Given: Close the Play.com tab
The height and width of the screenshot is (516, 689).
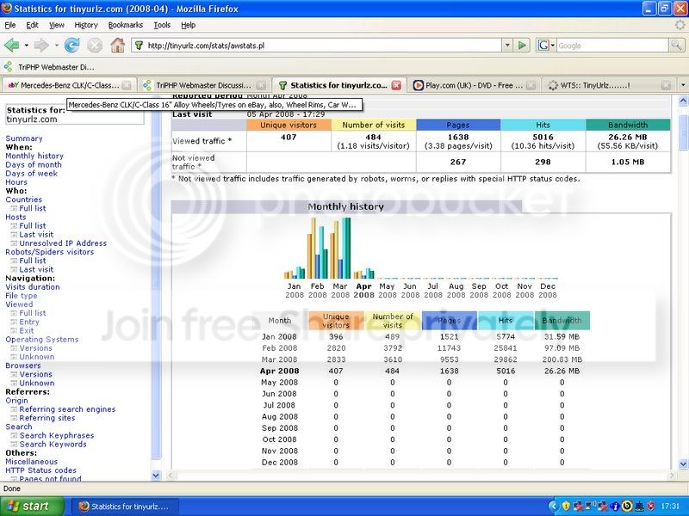Looking at the screenshot, I should [x=531, y=85].
